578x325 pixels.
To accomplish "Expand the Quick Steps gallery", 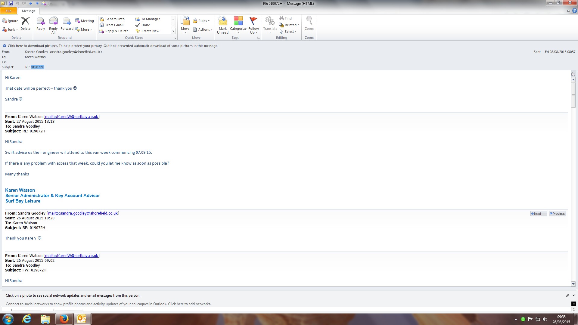I will [173, 31].
